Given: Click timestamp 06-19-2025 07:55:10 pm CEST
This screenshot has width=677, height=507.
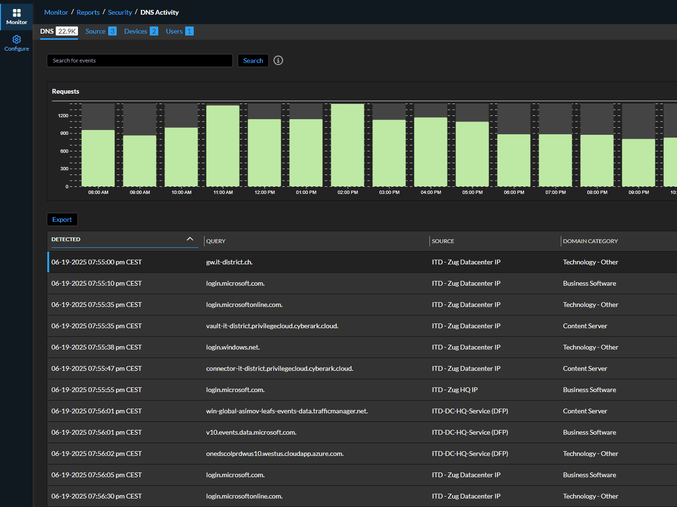Looking at the screenshot, I should coord(96,283).
